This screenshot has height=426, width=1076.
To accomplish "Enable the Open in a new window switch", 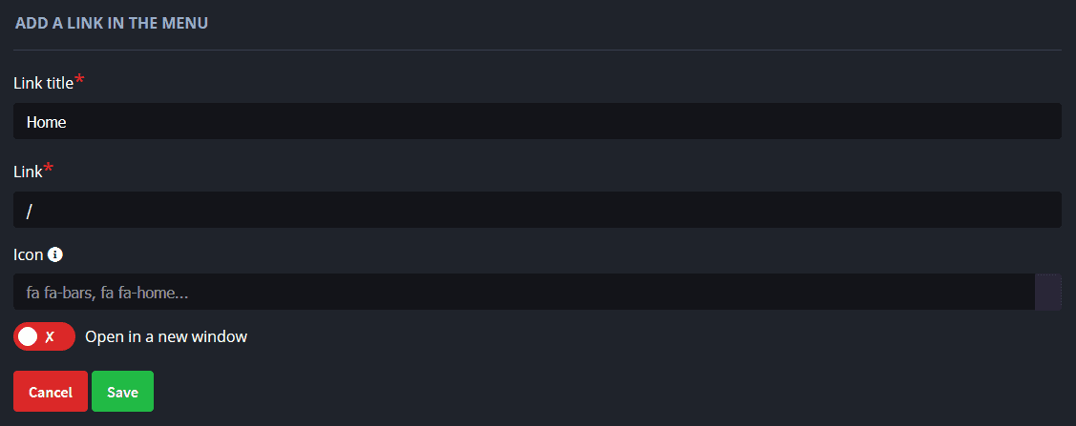I will [x=44, y=336].
